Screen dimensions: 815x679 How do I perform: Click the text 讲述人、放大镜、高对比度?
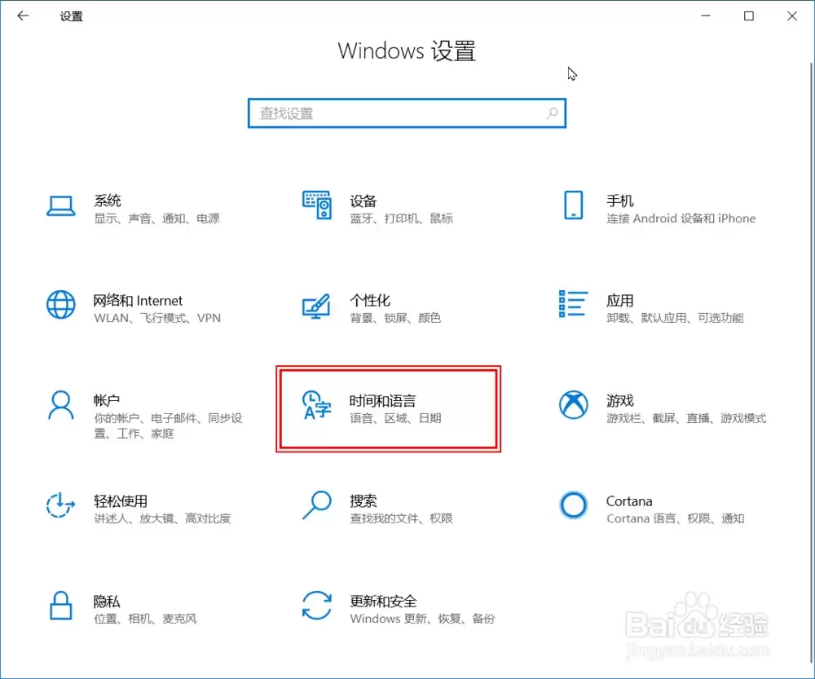click(162, 518)
